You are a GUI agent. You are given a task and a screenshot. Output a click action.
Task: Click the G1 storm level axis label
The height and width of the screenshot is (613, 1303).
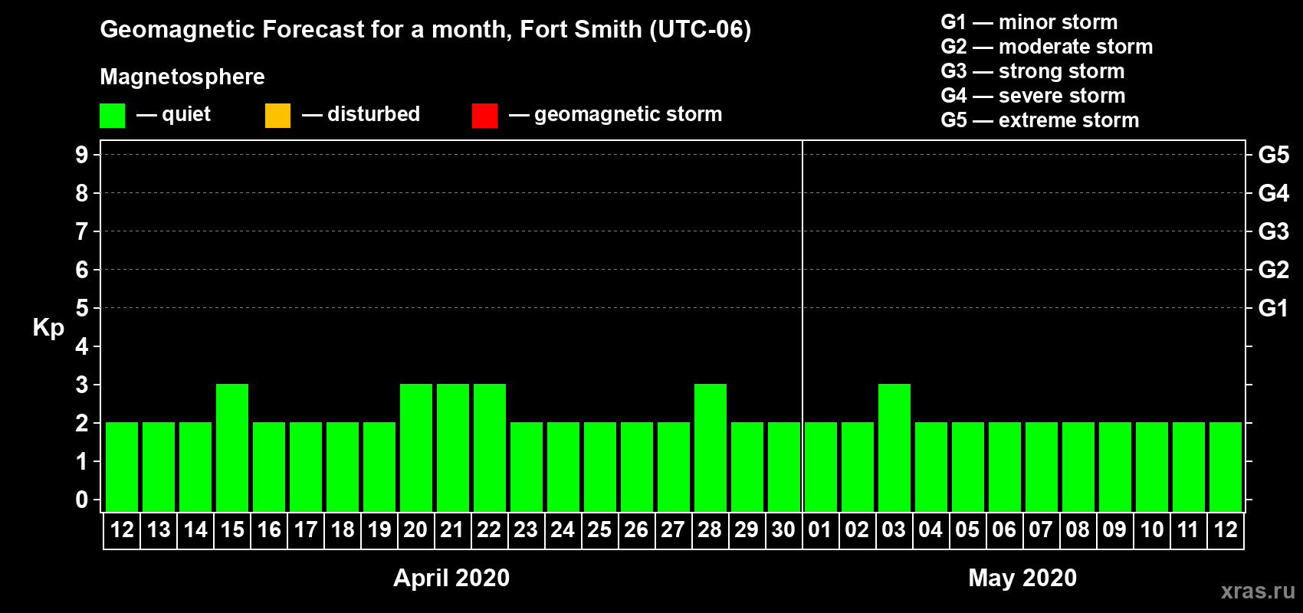click(x=1273, y=308)
